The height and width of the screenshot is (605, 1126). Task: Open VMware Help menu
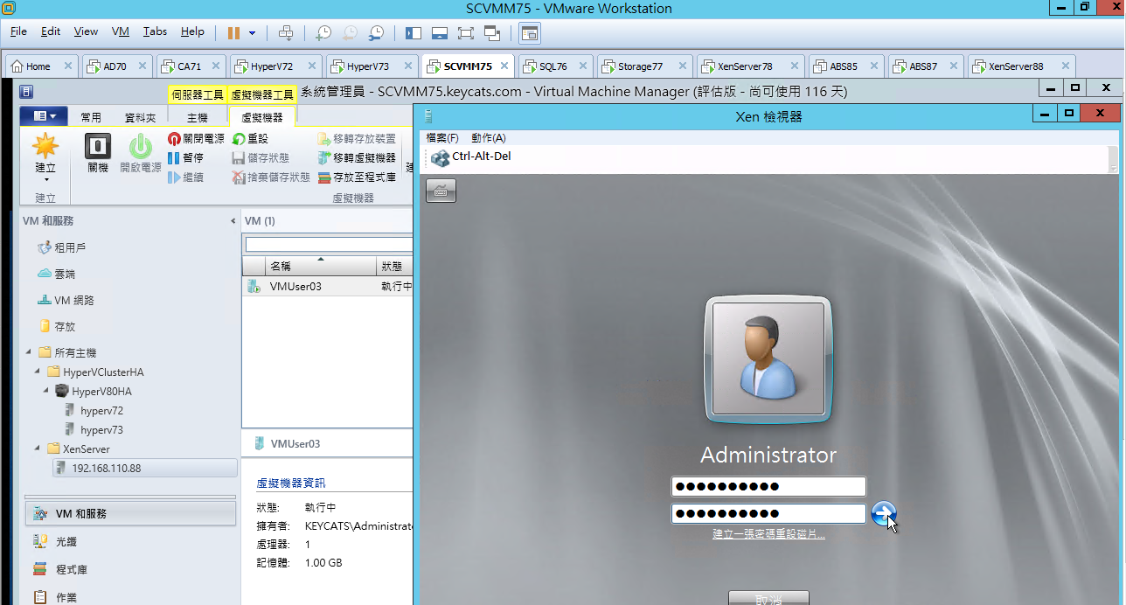(192, 31)
